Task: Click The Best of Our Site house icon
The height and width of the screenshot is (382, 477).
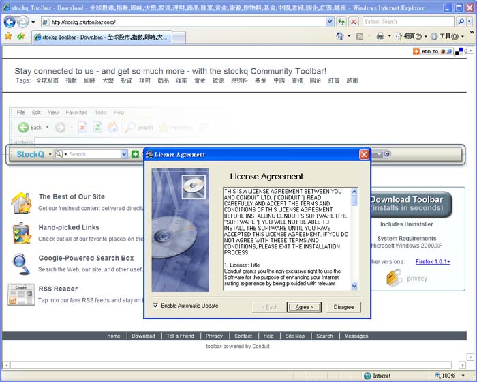Action: (x=21, y=203)
